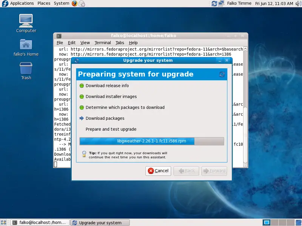
Task: Click the green dot beside Download release info
Action: point(82,86)
